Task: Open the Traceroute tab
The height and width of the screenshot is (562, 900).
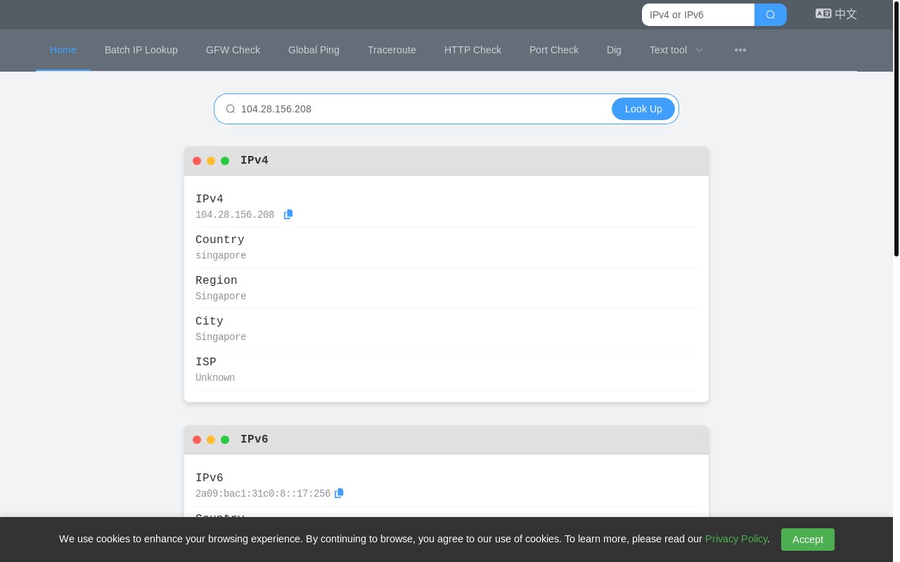Action: [x=392, y=50]
